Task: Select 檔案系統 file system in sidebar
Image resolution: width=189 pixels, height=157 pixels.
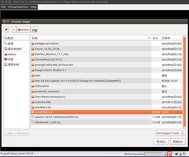Action: tap(16, 65)
